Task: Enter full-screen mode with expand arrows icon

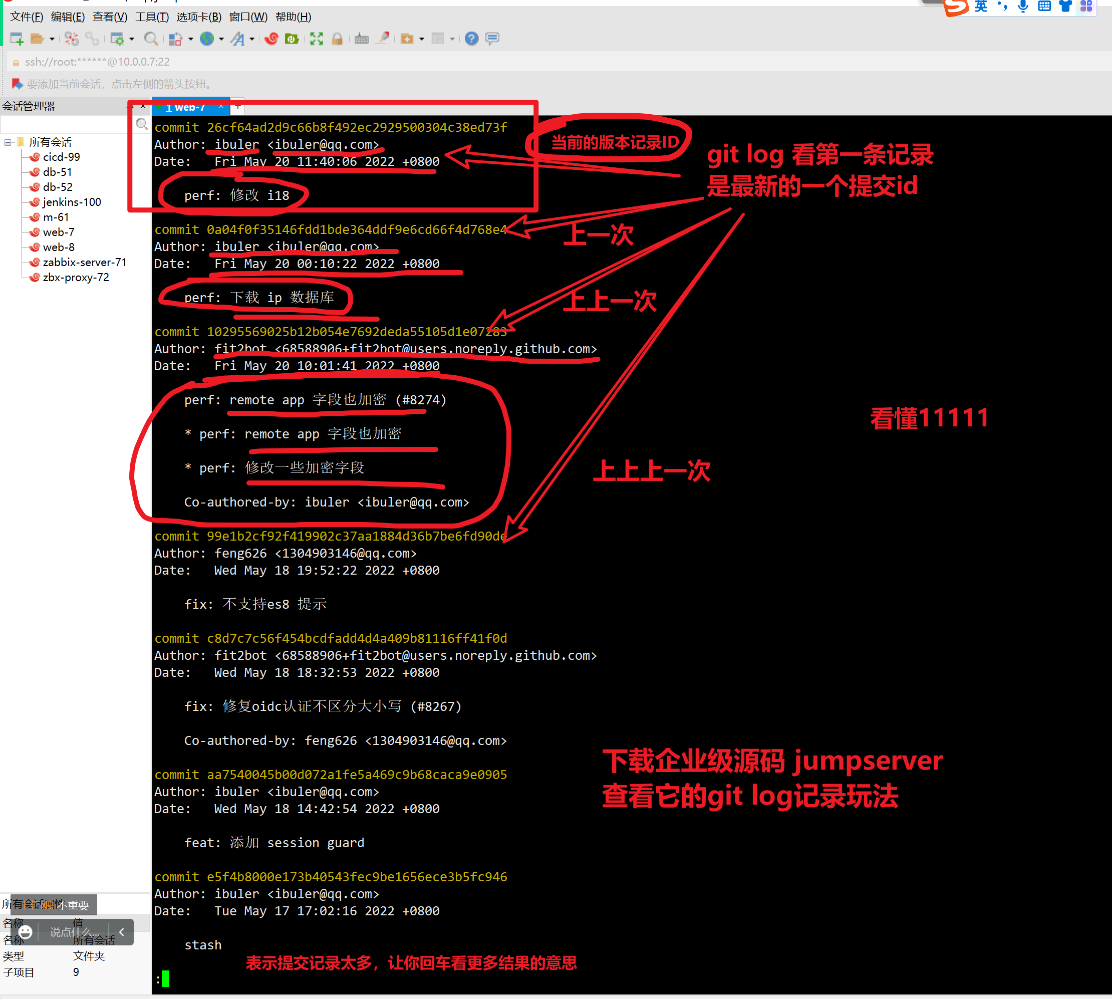Action: pos(316,39)
